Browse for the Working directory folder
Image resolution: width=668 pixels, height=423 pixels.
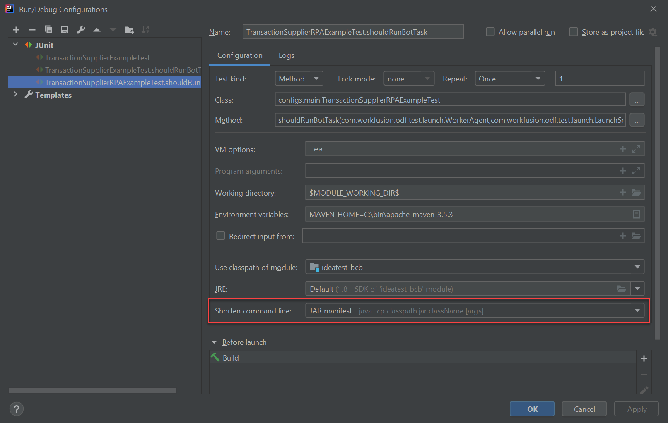click(636, 193)
